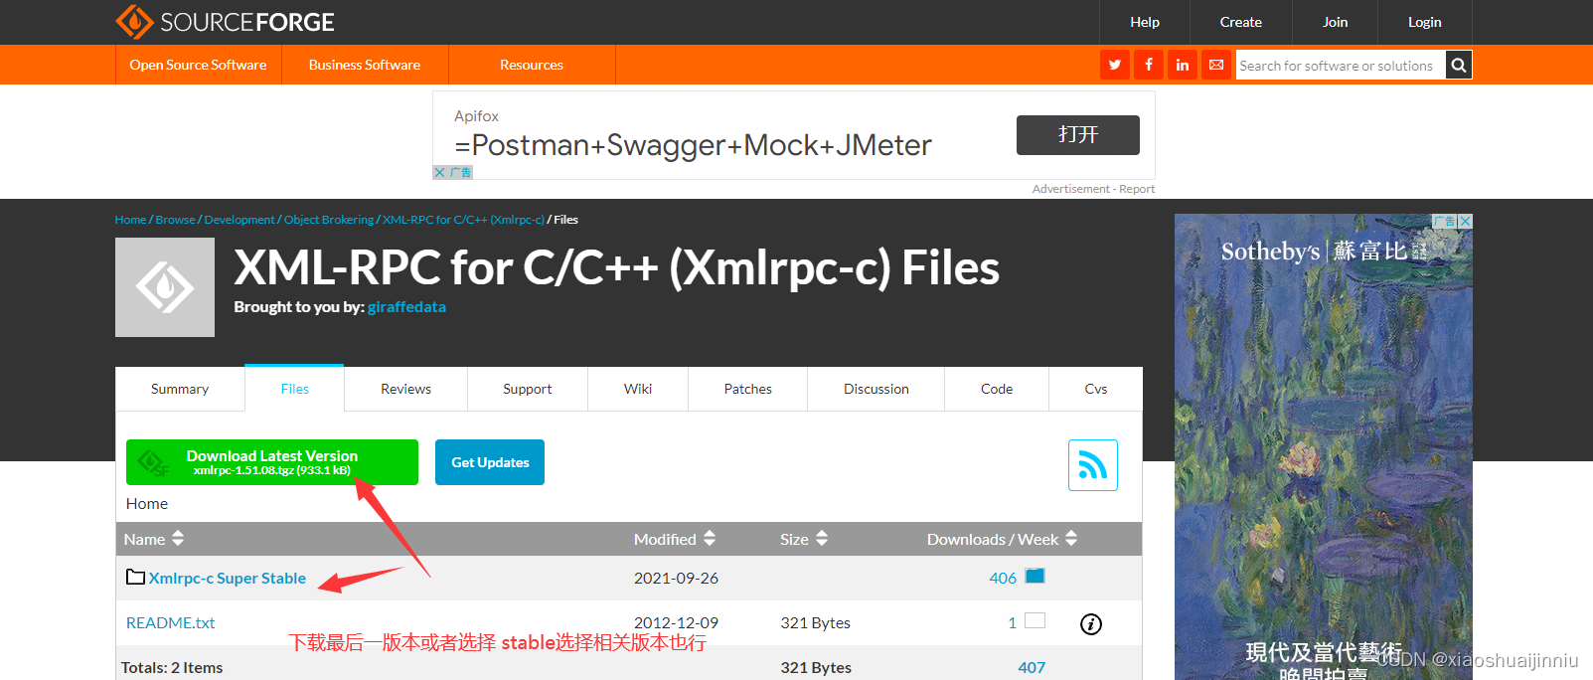The height and width of the screenshot is (680, 1593).
Task: Switch to the Discussion tab
Action: pos(876,389)
